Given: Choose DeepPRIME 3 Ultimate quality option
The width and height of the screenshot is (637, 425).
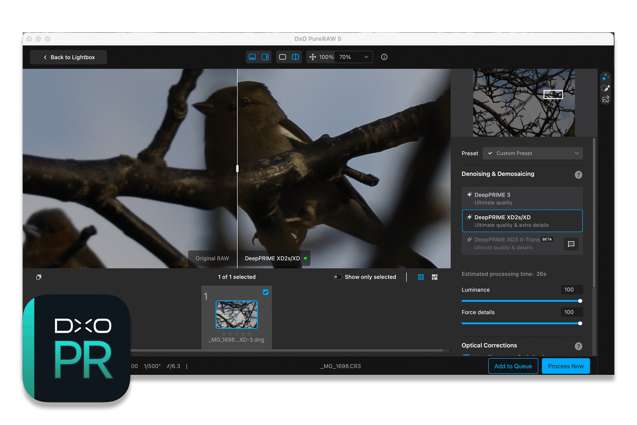Looking at the screenshot, I should [522, 198].
